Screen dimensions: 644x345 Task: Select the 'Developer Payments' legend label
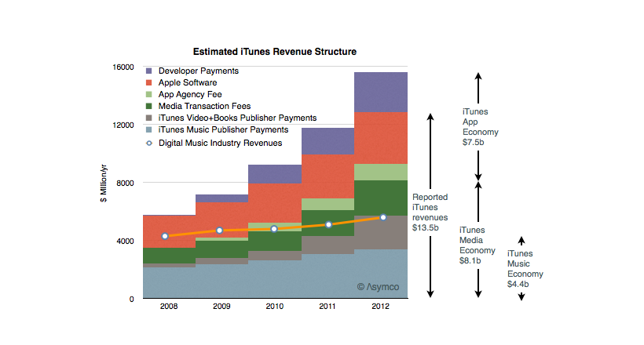click(199, 71)
